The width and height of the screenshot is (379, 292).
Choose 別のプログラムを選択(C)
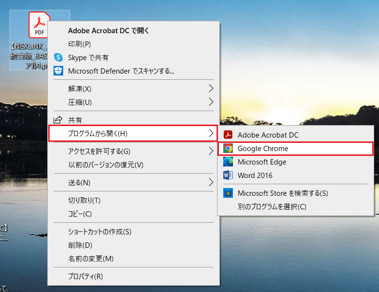[x=296, y=207]
